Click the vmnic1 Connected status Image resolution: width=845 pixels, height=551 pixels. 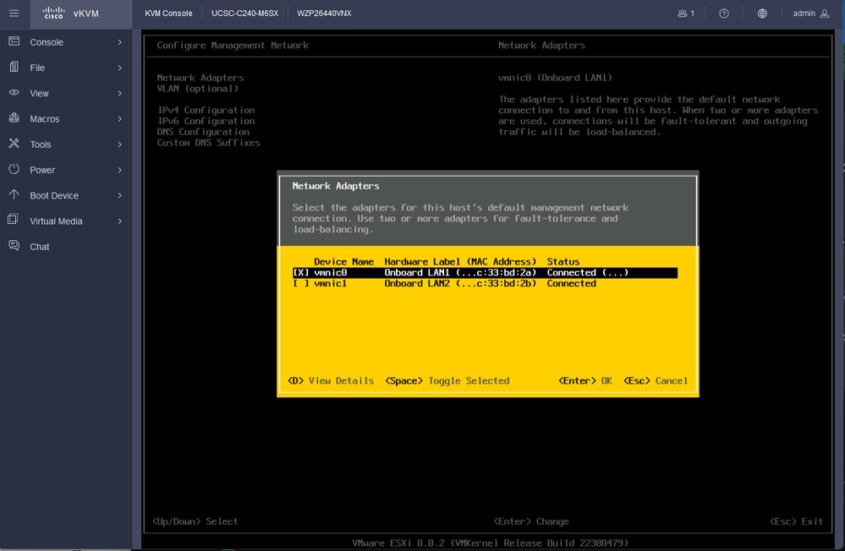pyautogui.click(x=571, y=283)
